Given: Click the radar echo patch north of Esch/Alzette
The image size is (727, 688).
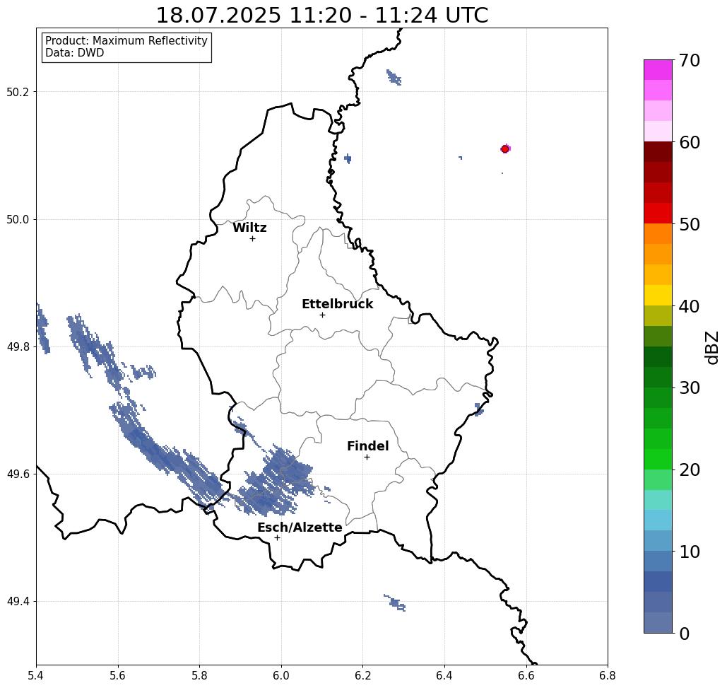Looking at the screenshot, I should click(x=276, y=482).
